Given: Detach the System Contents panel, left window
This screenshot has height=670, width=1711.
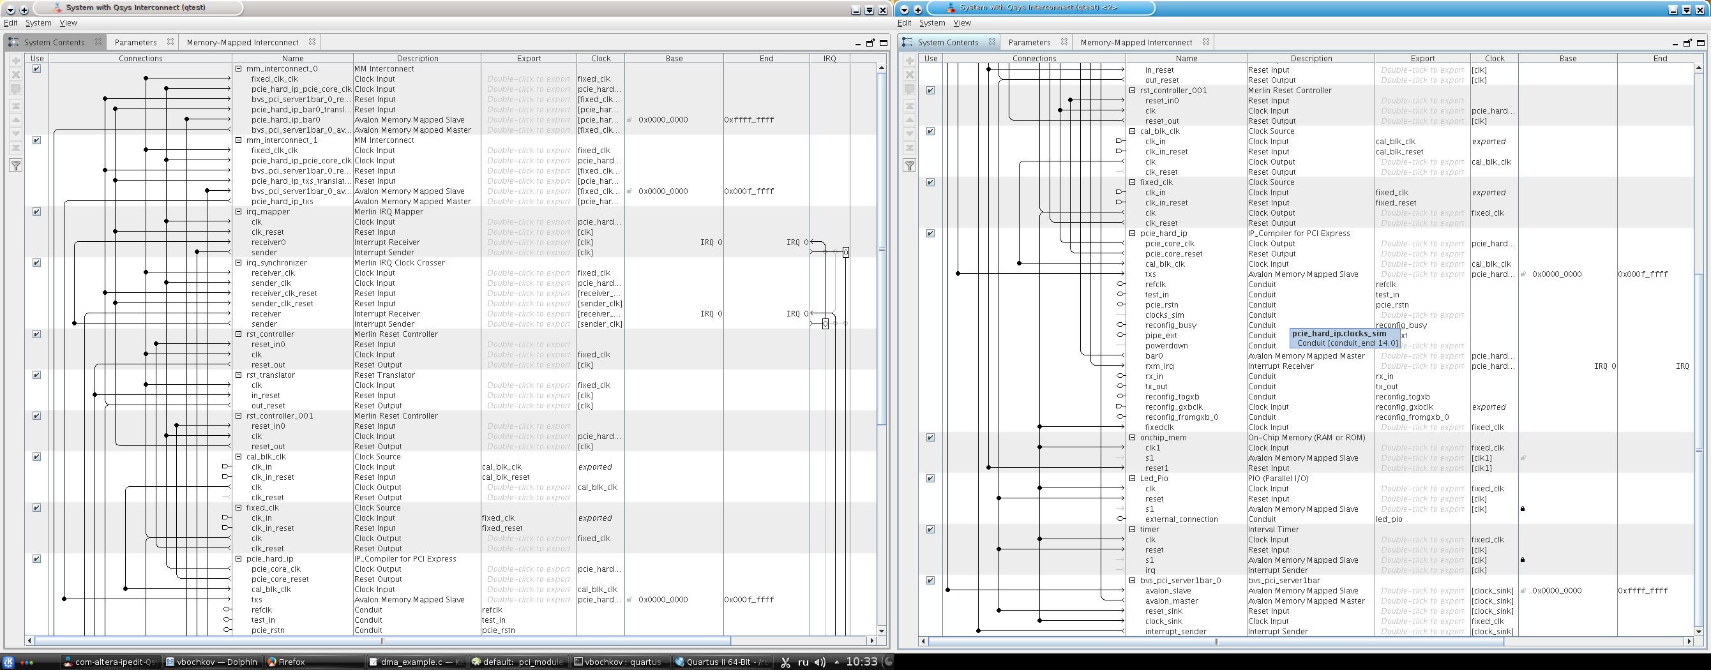Looking at the screenshot, I should (x=870, y=43).
